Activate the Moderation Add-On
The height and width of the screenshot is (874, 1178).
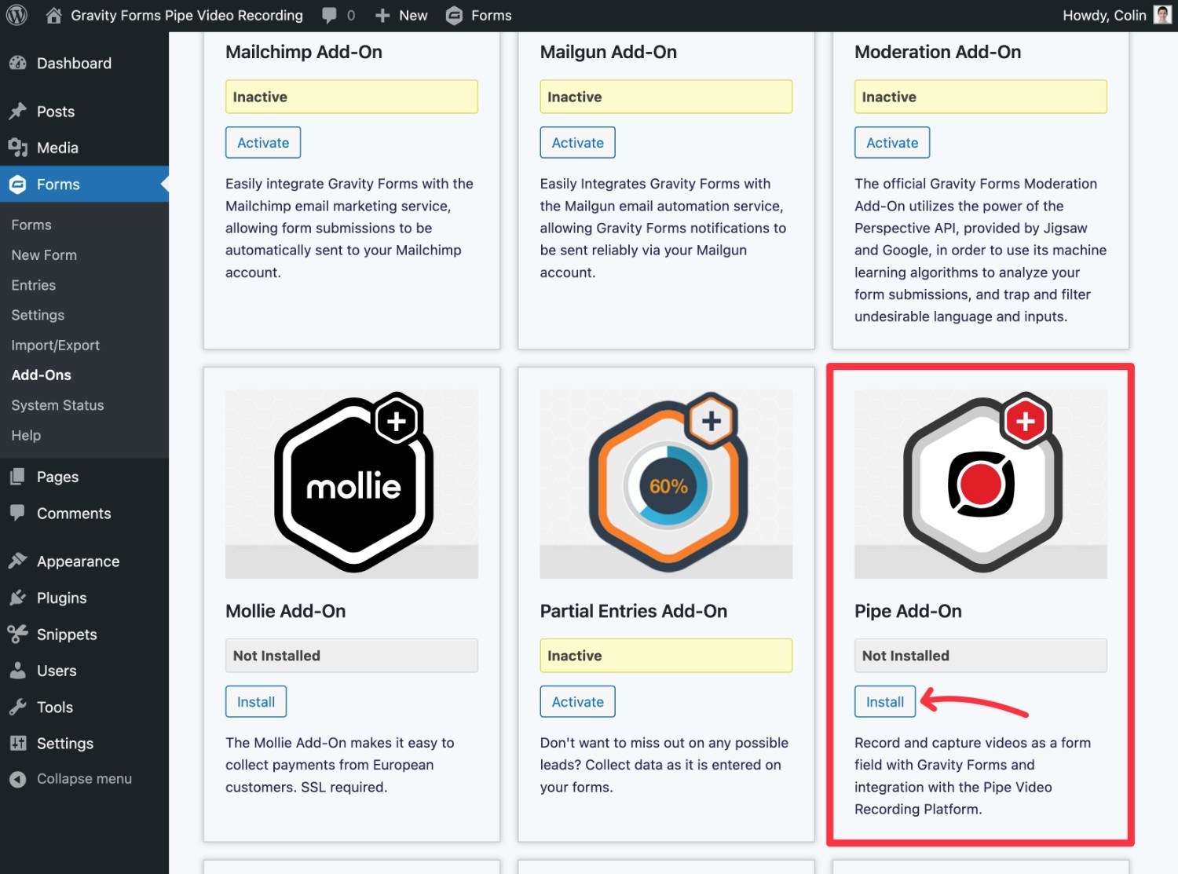click(x=892, y=143)
